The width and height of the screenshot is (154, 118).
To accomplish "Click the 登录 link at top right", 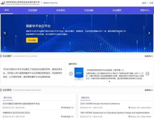I will (144, 3).
